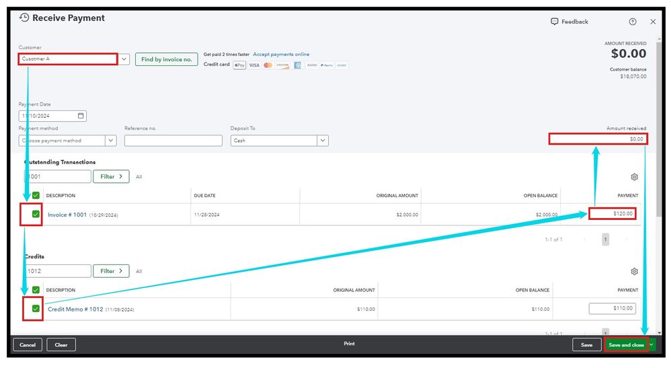Image resolution: width=671 pixels, height=368 pixels.
Task: Uncheck the Credit Memo # 1012 checkbox
Action: 36,308
